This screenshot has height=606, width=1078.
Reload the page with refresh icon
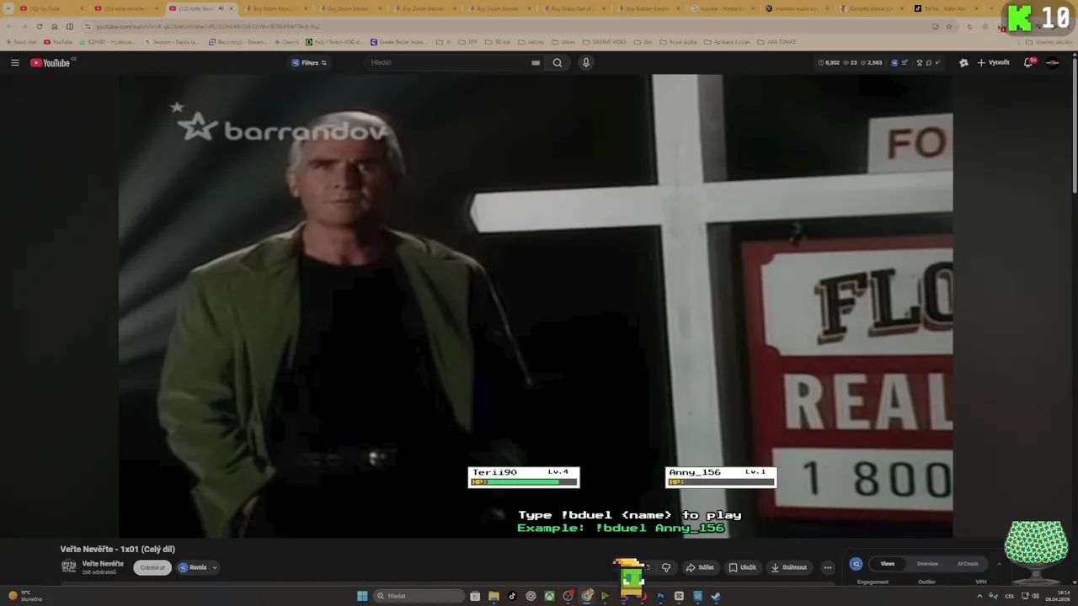pos(39,26)
